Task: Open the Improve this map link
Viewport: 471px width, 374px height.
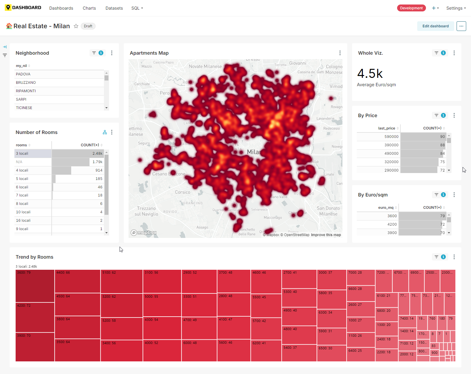Action: tap(326, 235)
